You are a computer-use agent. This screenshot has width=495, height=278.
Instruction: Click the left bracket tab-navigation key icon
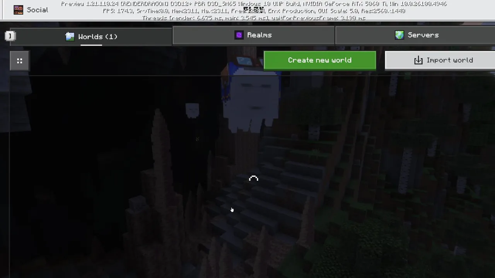[10, 36]
